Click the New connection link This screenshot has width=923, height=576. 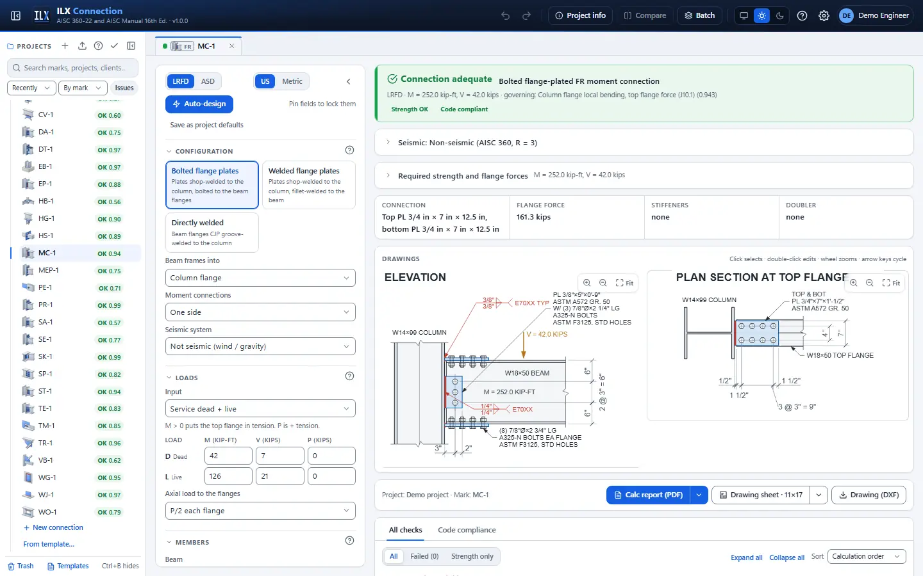click(54, 527)
